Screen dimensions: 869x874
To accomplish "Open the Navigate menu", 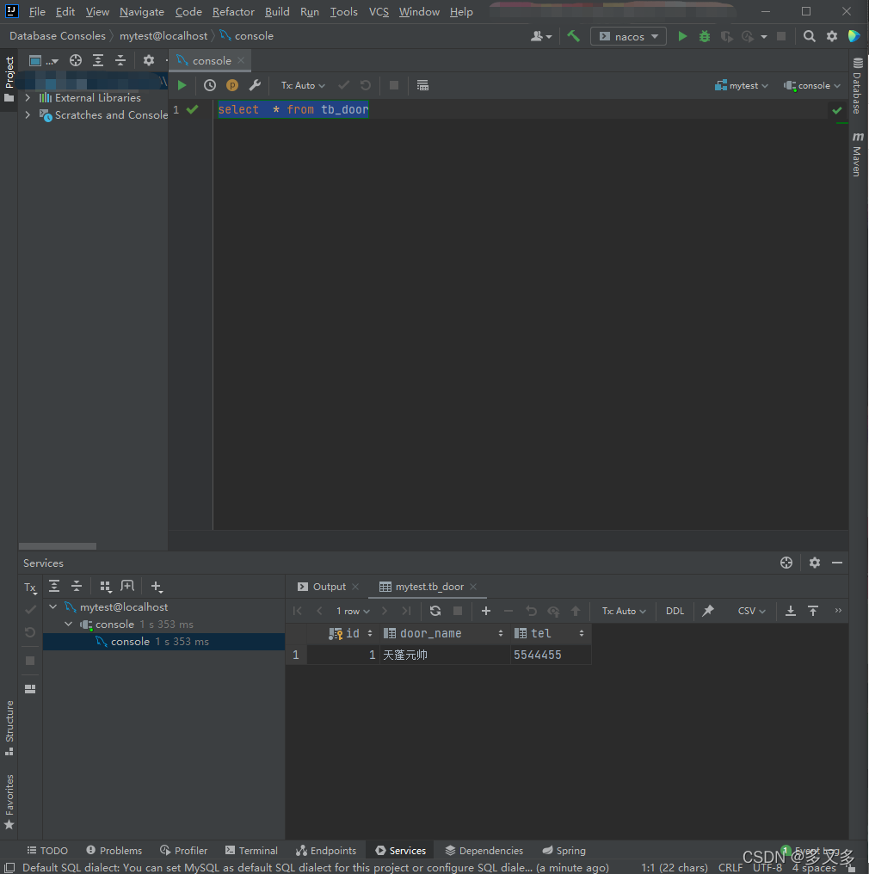I will point(142,12).
